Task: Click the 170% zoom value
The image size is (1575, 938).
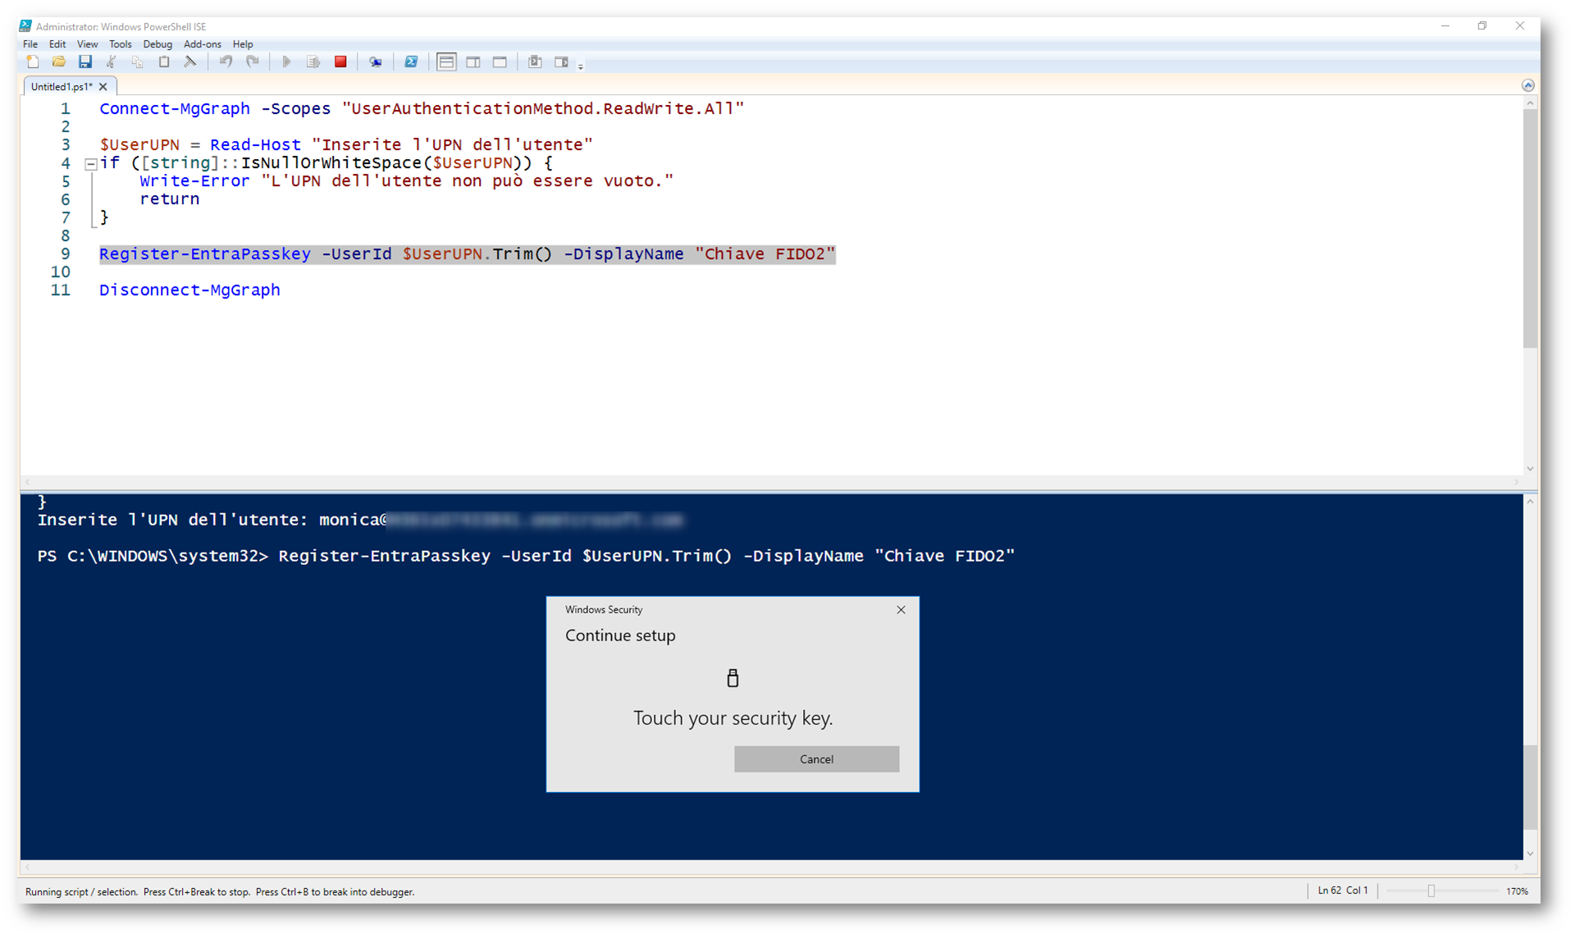Action: pos(1517,891)
